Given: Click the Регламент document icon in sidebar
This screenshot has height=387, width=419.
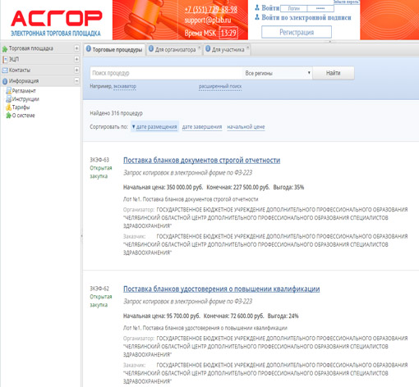Looking at the screenshot, I should [x=8, y=91].
